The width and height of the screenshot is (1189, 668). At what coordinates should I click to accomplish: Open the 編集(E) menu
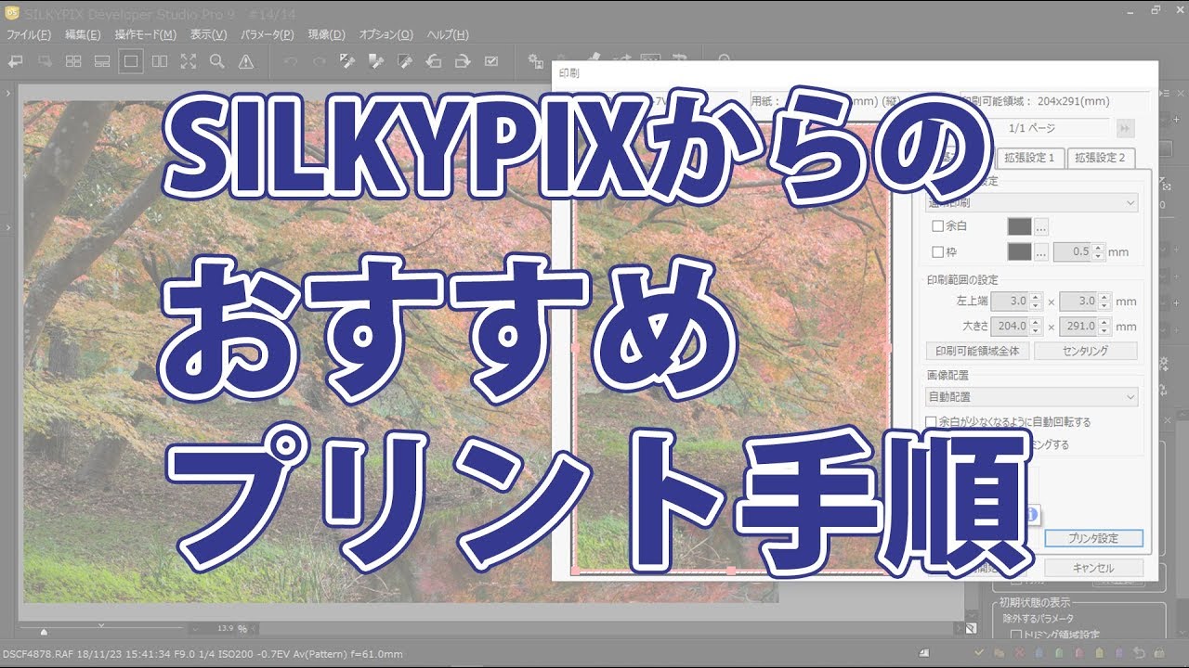[x=83, y=34]
